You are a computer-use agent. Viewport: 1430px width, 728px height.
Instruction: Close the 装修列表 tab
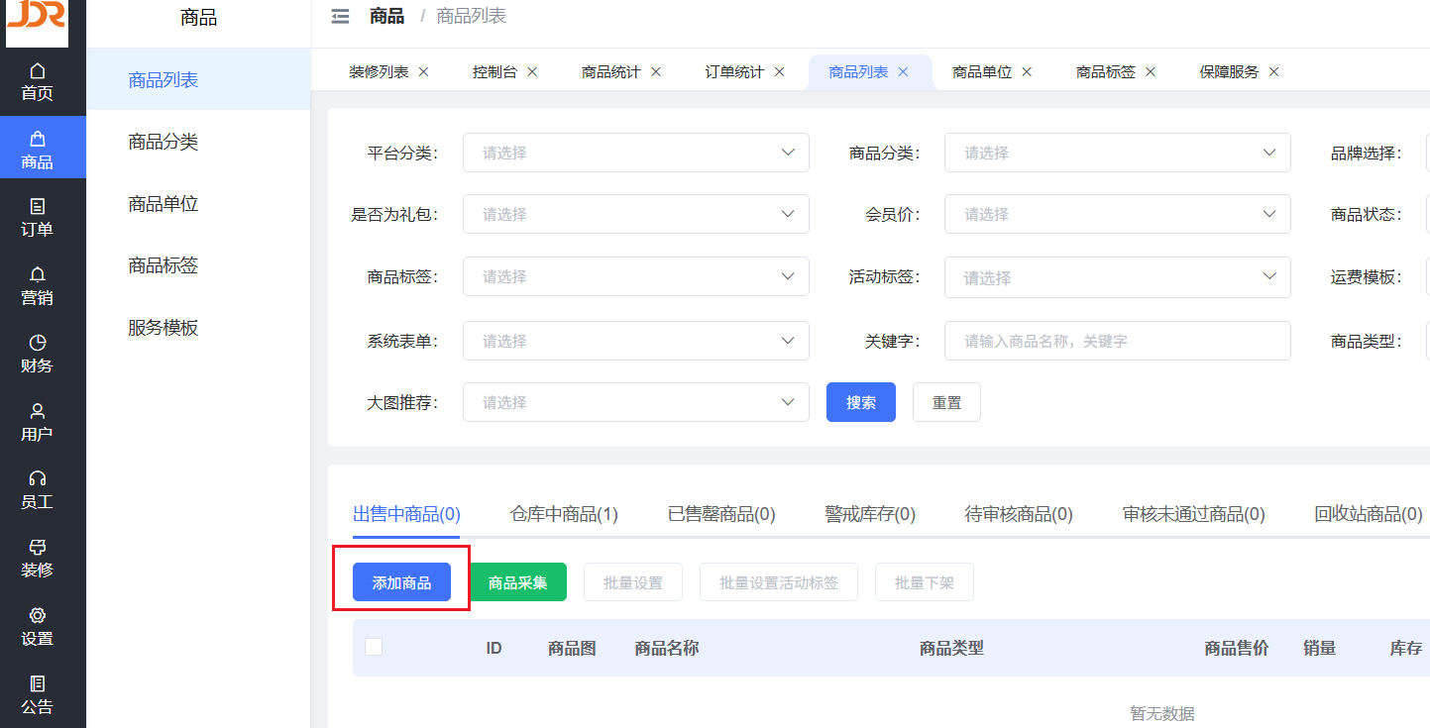click(x=423, y=72)
